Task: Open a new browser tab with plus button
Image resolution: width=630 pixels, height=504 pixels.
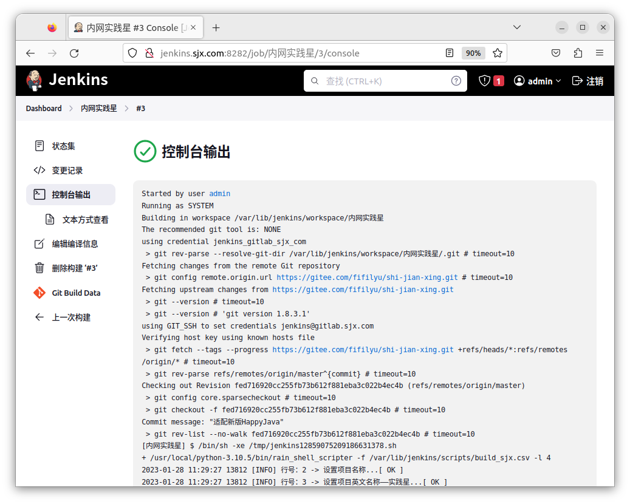Action: tap(216, 27)
